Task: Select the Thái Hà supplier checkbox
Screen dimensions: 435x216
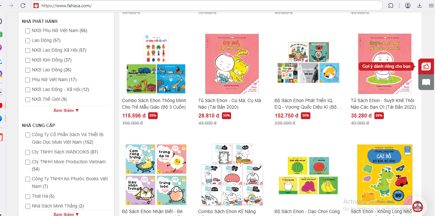Action: 28,196
